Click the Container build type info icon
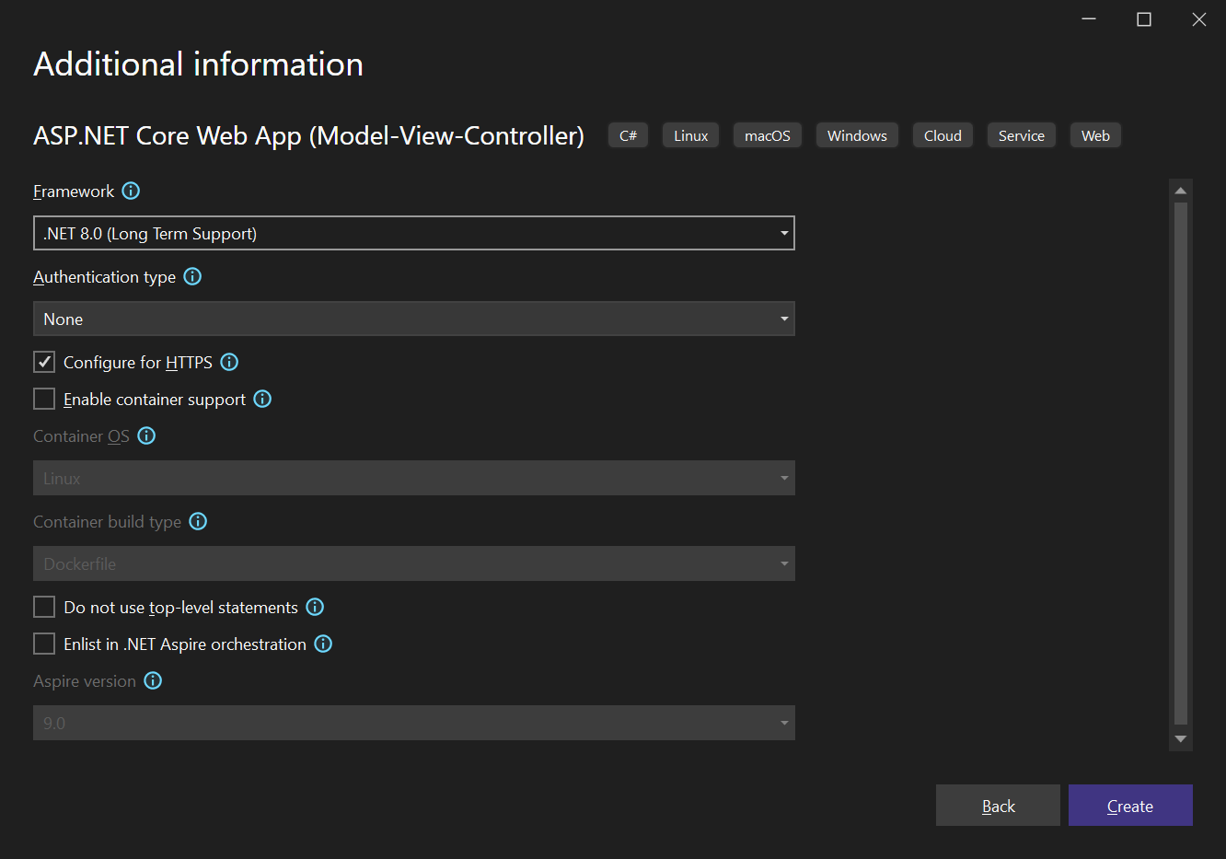The width and height of the screenshot is (1226, 859). tap(198, 521)
